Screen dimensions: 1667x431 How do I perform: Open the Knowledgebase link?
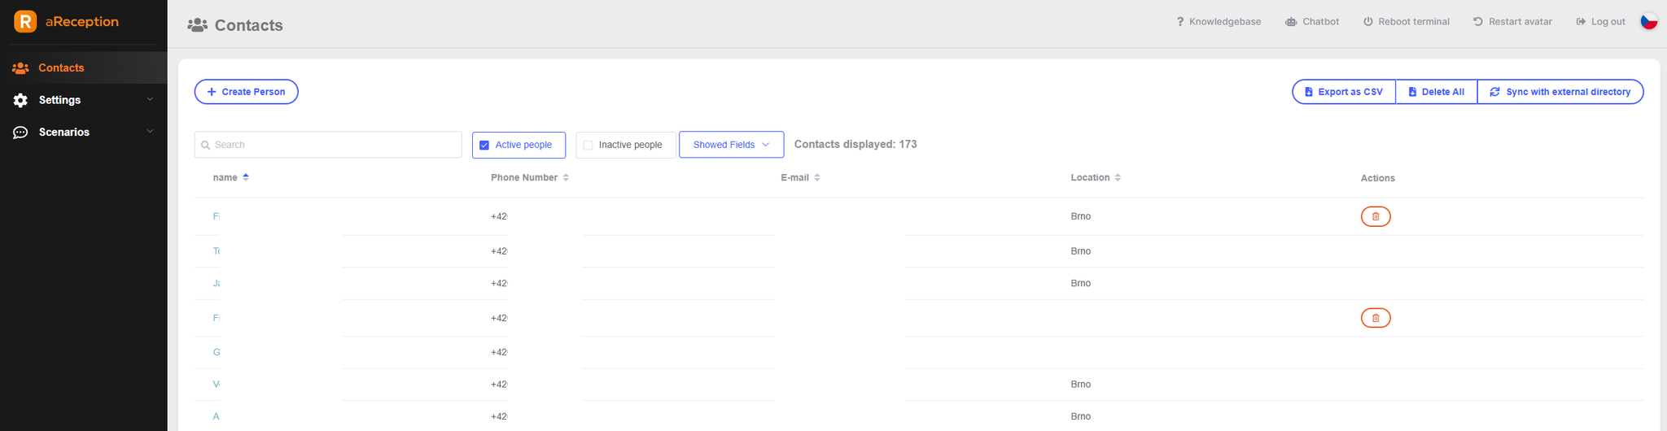[x=1219, y=22]
